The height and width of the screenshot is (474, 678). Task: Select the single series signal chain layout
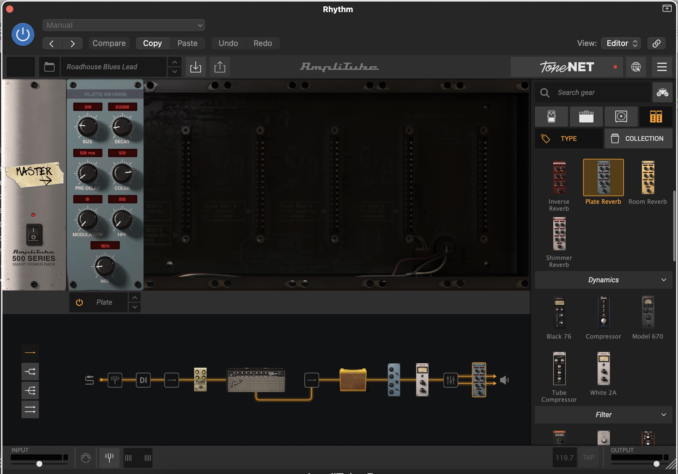pos(30,352)
